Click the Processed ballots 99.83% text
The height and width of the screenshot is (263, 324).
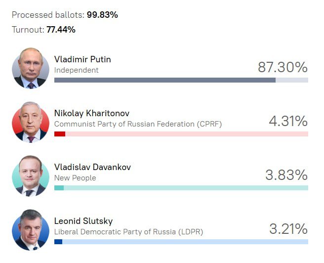pyautogui.click(x=65, y=15)
